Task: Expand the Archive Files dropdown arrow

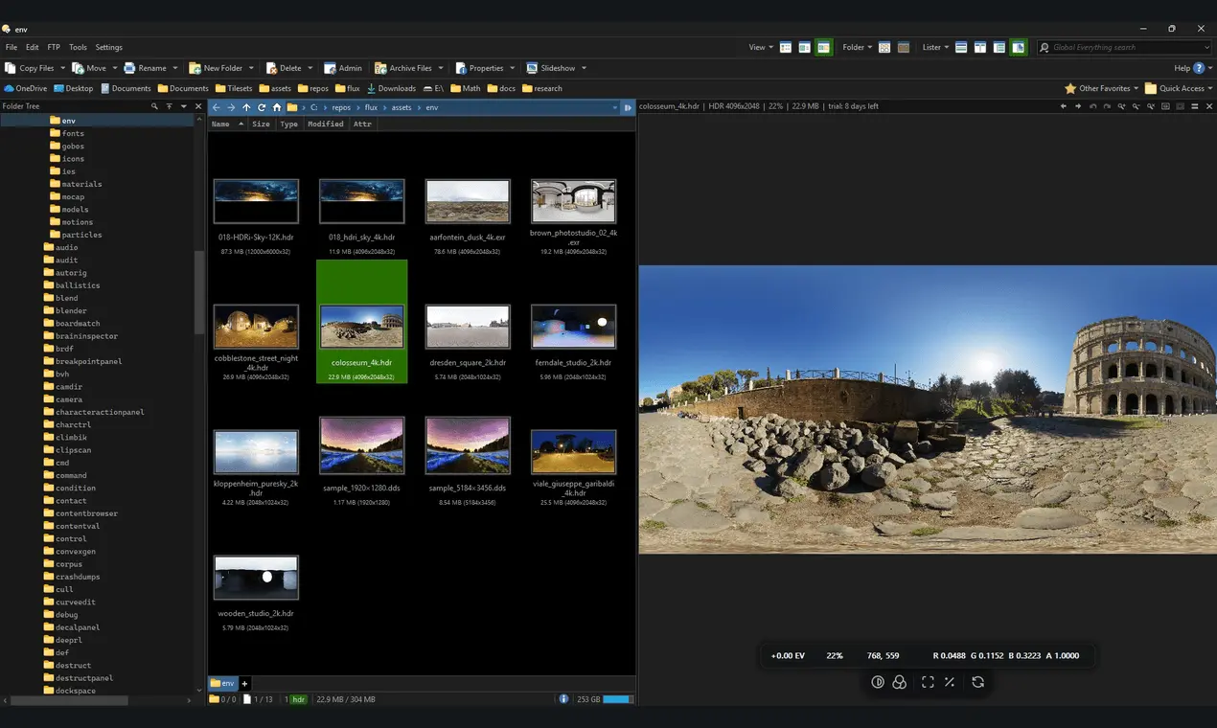Action: point(441,68)
